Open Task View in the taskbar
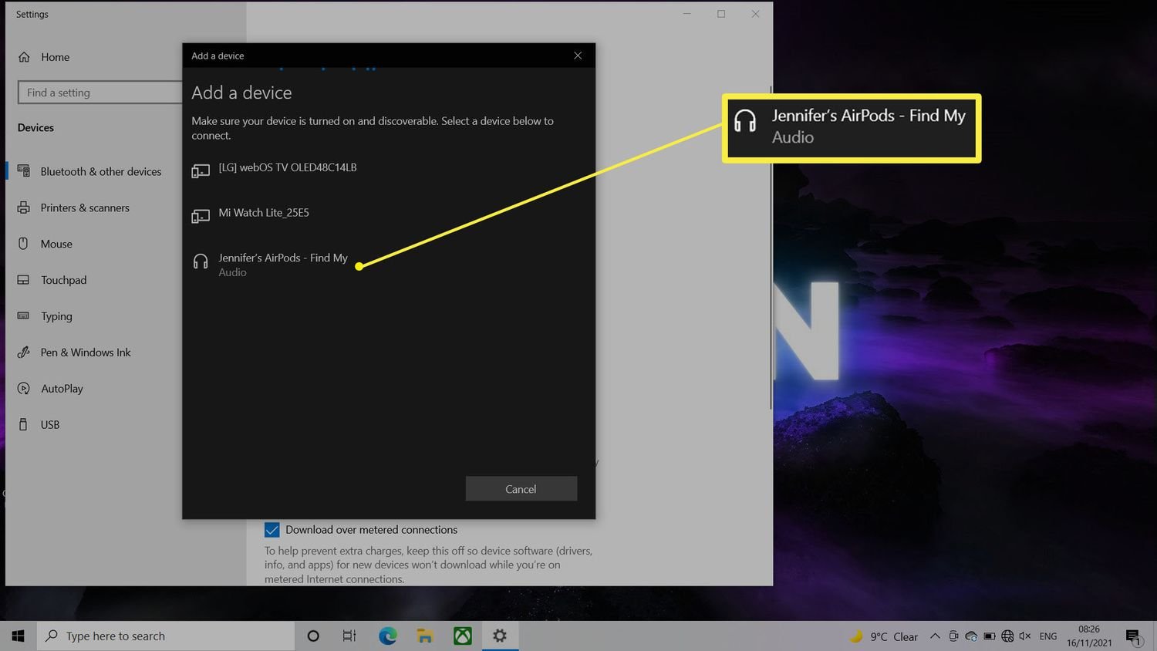This screenshot has height=651, width=1157. point(349,636)
